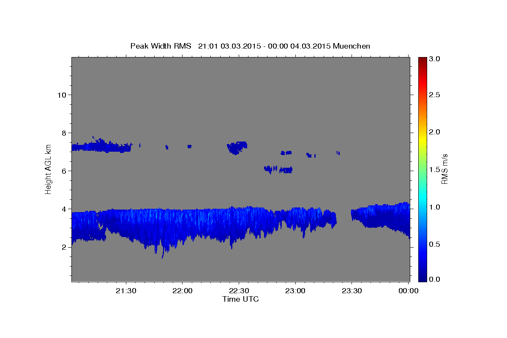Click the 00:00 time tick label
This screenshot has width=507, height=338.
pos(408,291)
